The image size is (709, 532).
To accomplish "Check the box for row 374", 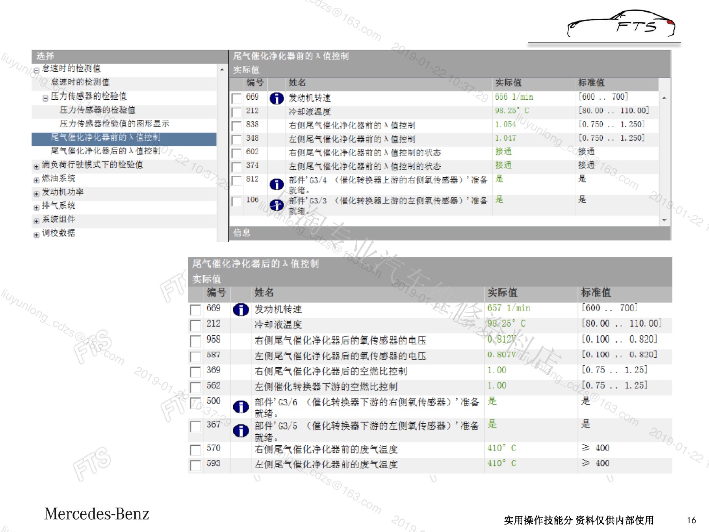I will (237, 167).
